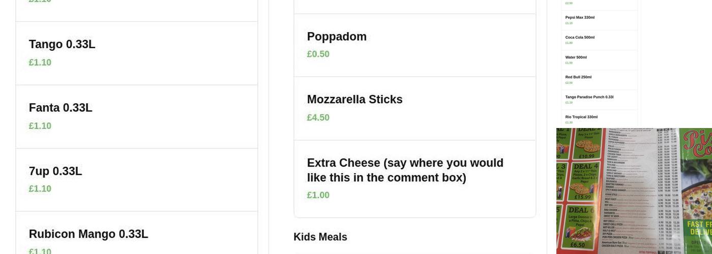
Task: Select the Tango 0.33L drink item
Action: tap(136, 53)
